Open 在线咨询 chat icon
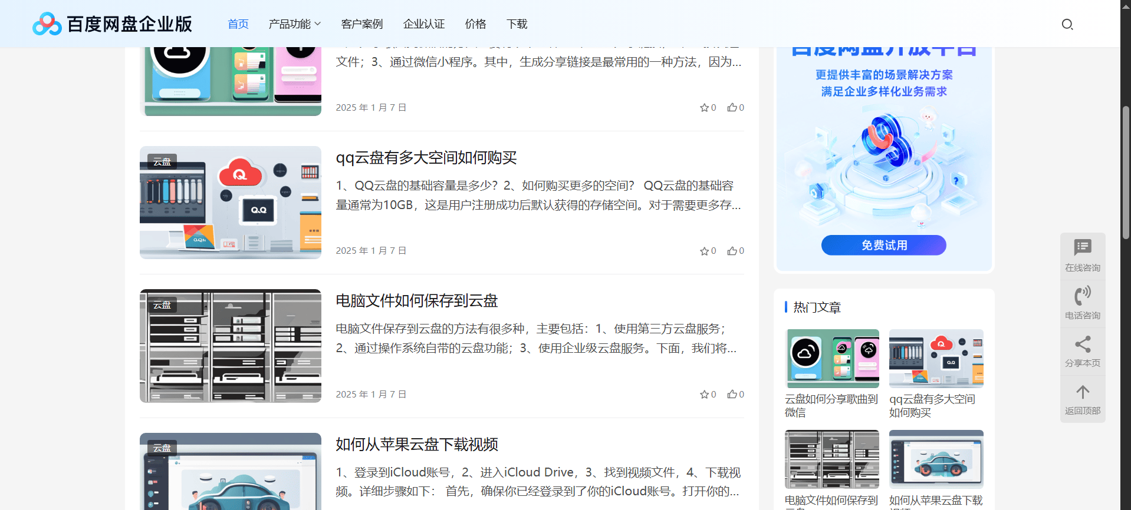Image resolution: width=1131 pixels, height=510 pixels. click(1083, 247)
